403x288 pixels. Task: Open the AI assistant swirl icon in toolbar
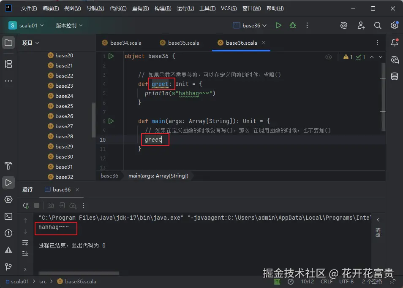point(343,25)
